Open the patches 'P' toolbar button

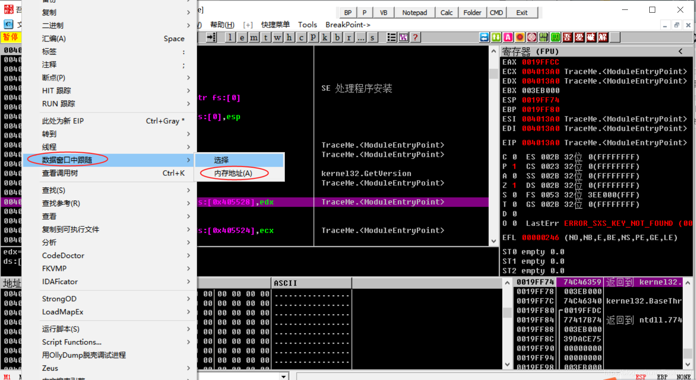(313, 38)
